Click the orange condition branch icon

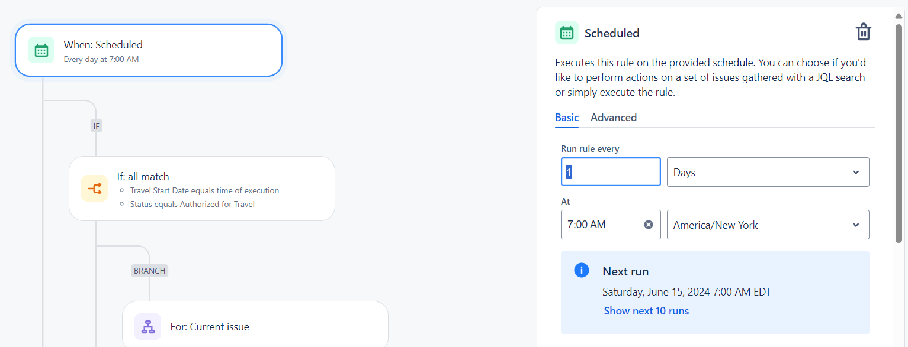(x=94, y=188)
